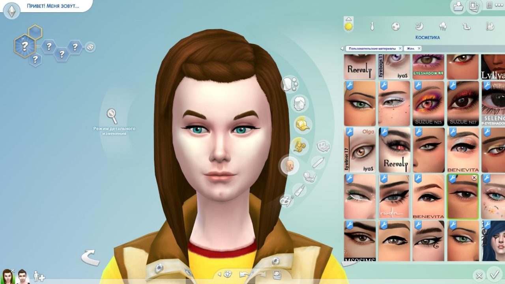
Task: Expand randomize options small arrow
Action: 219,274
